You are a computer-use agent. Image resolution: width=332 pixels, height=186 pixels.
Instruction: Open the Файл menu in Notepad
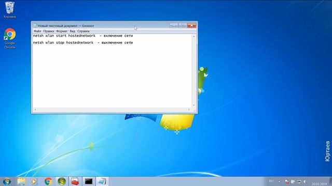[x=37, y=31]
